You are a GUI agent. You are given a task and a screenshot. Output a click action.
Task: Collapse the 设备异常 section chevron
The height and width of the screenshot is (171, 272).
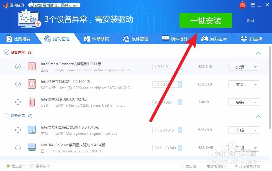point(258,53)
